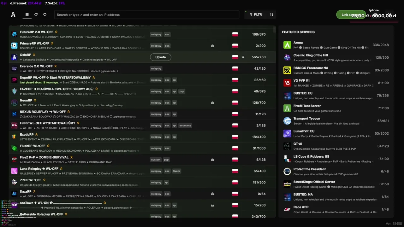Viewport: 404px width, 227px height.
Task: Click the ExoticRP server icon
Action: 14,137
